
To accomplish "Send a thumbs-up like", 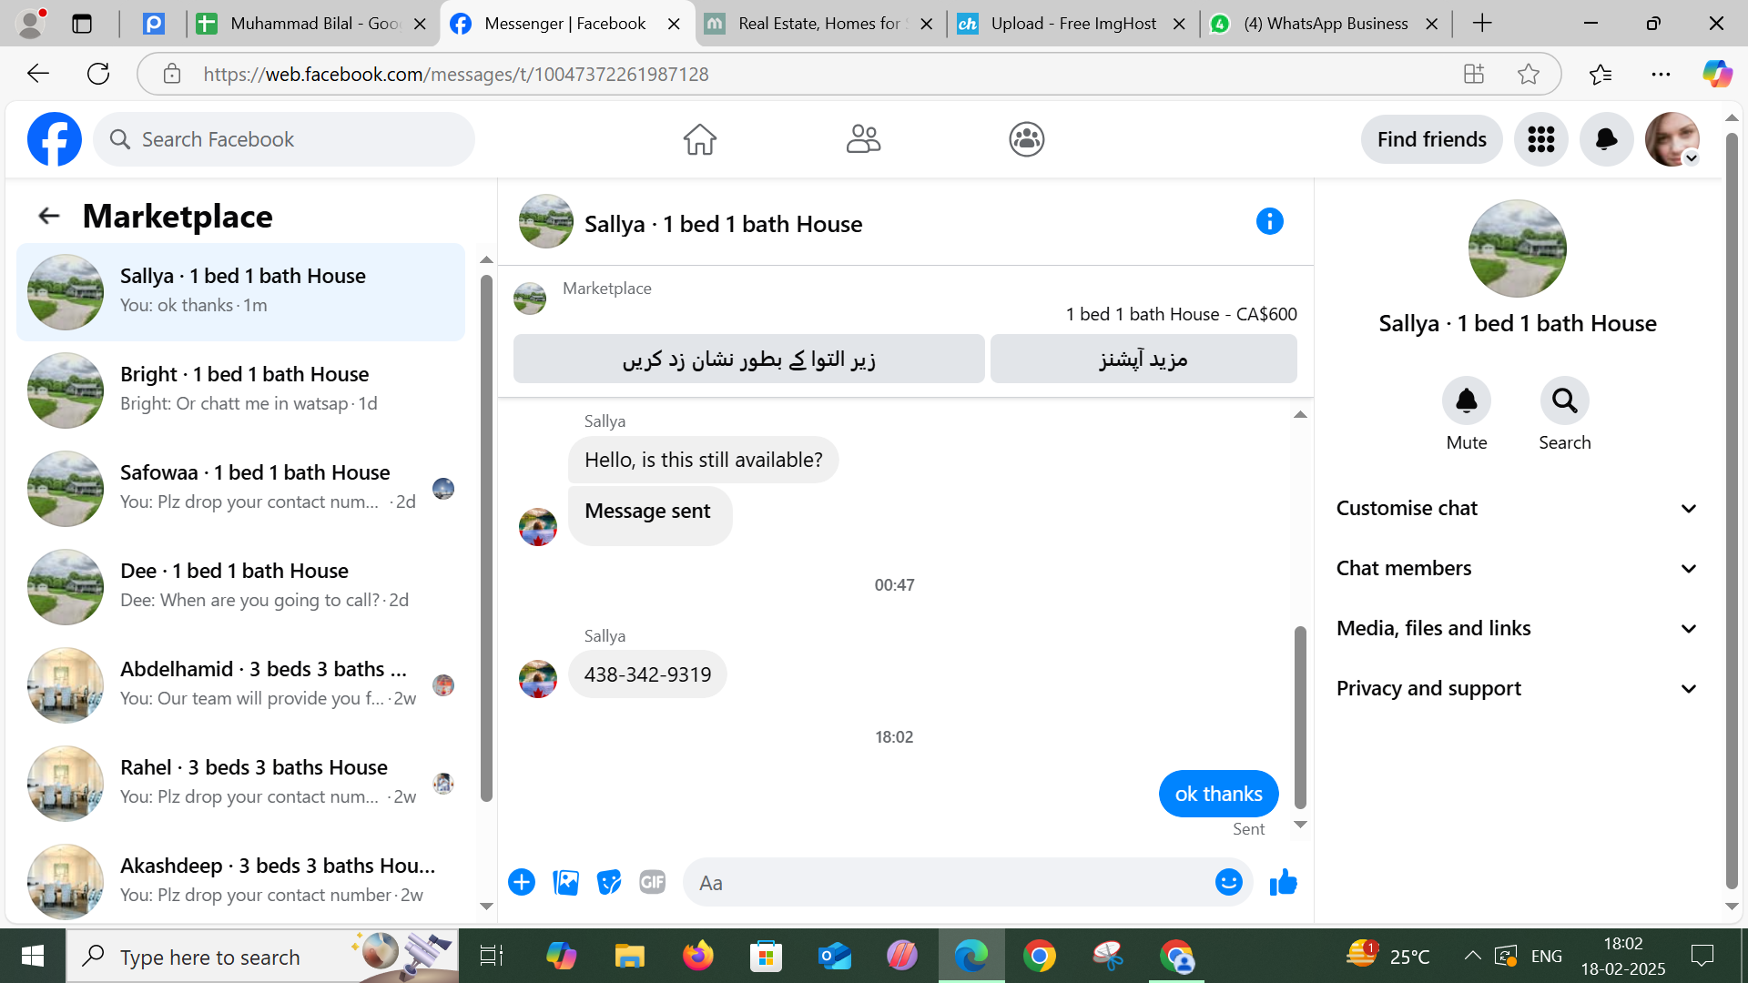I will click(x=1283, y=882).
